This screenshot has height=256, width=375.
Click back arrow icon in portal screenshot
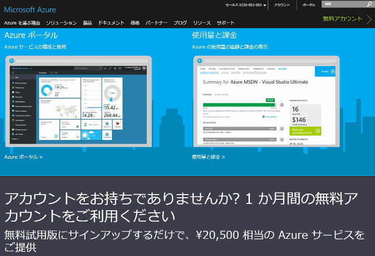tap(11, 61)
